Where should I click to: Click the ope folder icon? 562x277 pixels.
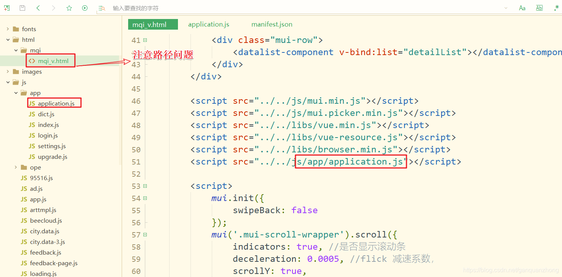coord(24,167)
